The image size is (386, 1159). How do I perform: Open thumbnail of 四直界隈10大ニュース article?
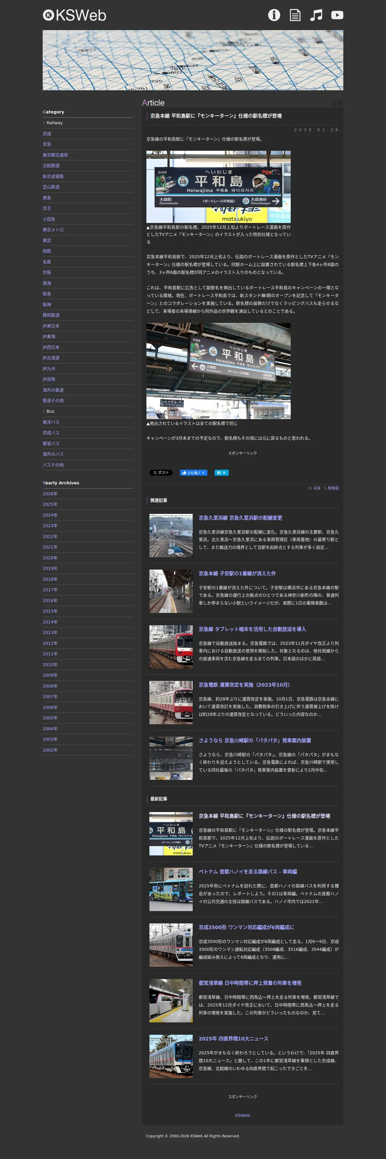click(171, 1056)
